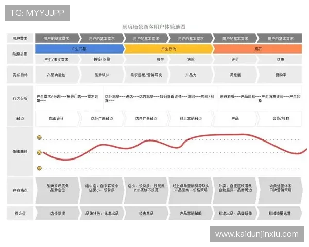Select the 线上营销触点 touchpoint
The height and width of the screenshot is (247, 309).
(191, 118)
